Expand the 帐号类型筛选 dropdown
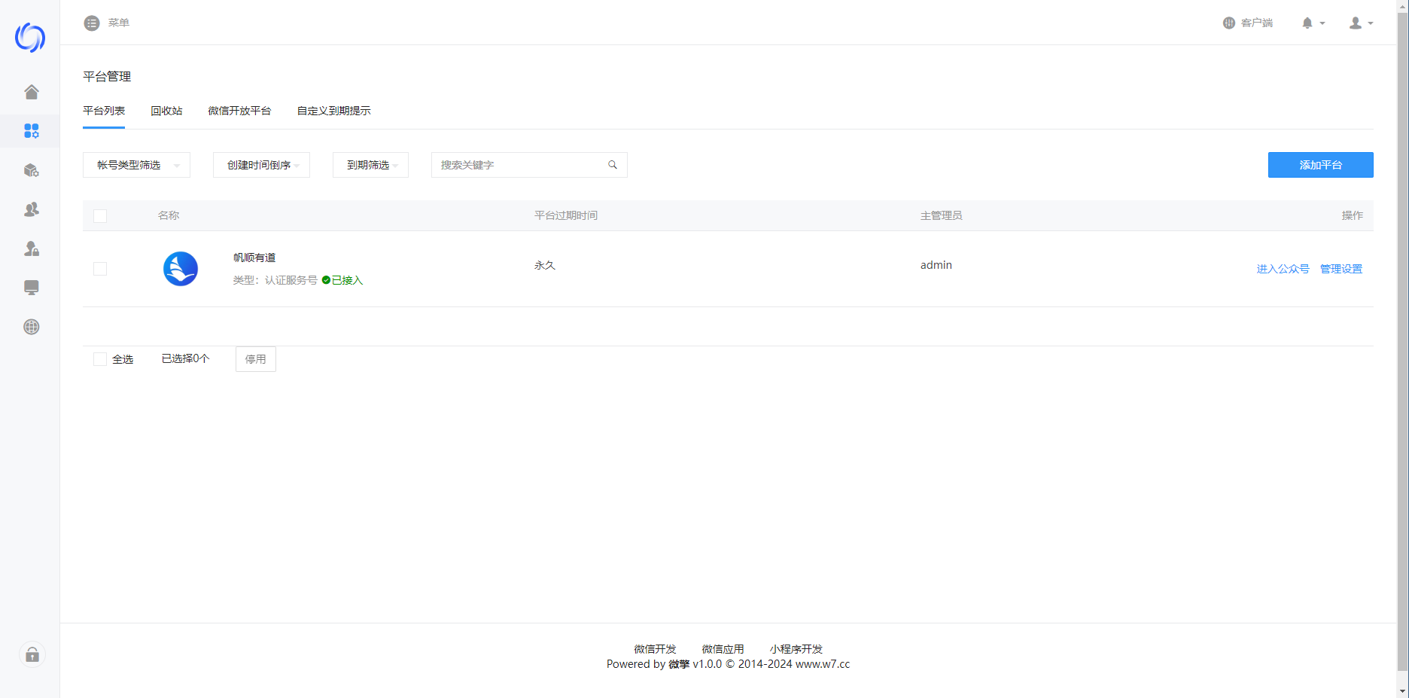1409x698 pixels. [x=136, y=165]
